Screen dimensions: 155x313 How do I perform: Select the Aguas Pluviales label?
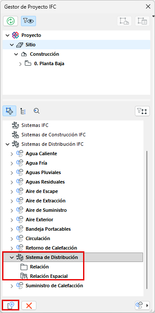(x=43, y=172)
